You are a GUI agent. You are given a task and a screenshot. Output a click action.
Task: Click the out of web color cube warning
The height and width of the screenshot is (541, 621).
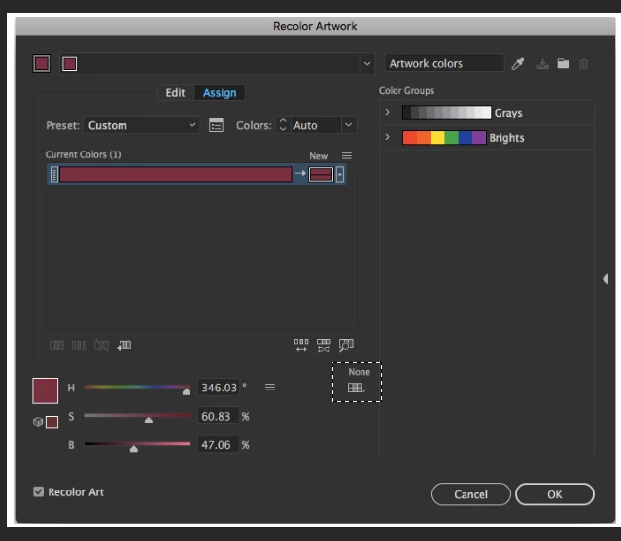[38, 422]
